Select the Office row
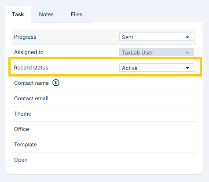209x182 pixels. point(104,129)
